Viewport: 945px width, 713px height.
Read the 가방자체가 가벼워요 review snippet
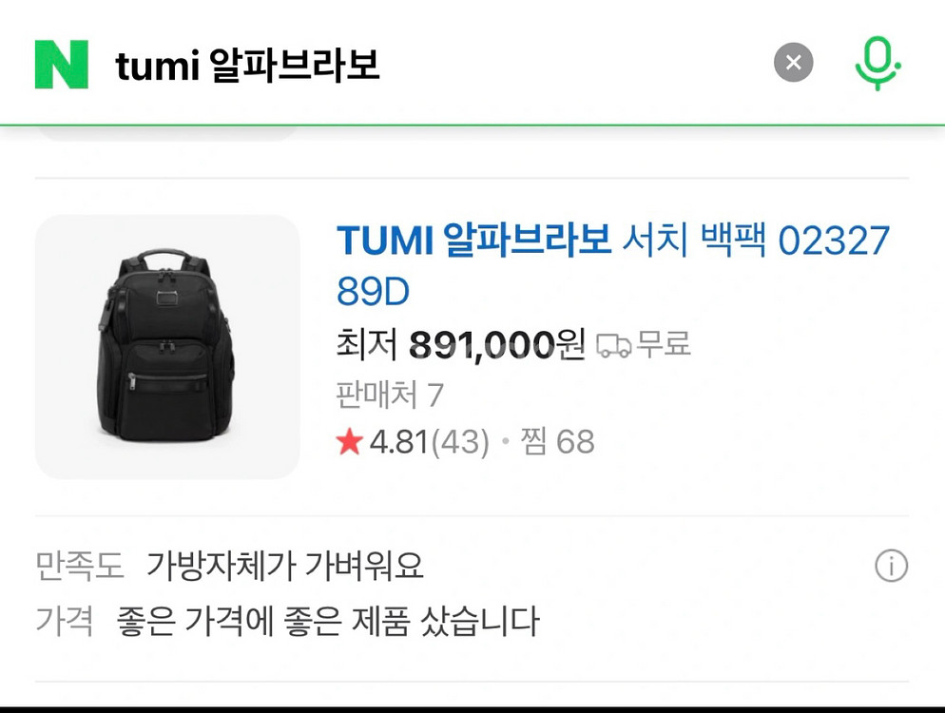click(285, 566)
